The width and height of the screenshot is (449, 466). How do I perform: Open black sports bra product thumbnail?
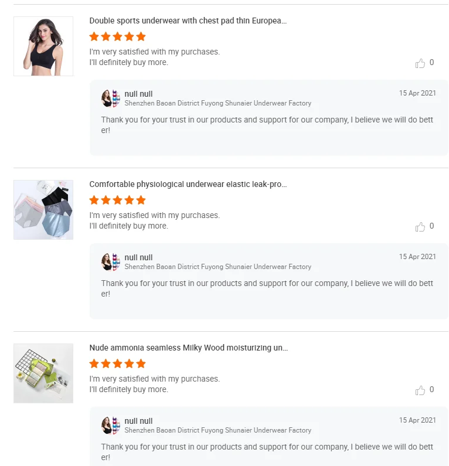click(43, 46)
